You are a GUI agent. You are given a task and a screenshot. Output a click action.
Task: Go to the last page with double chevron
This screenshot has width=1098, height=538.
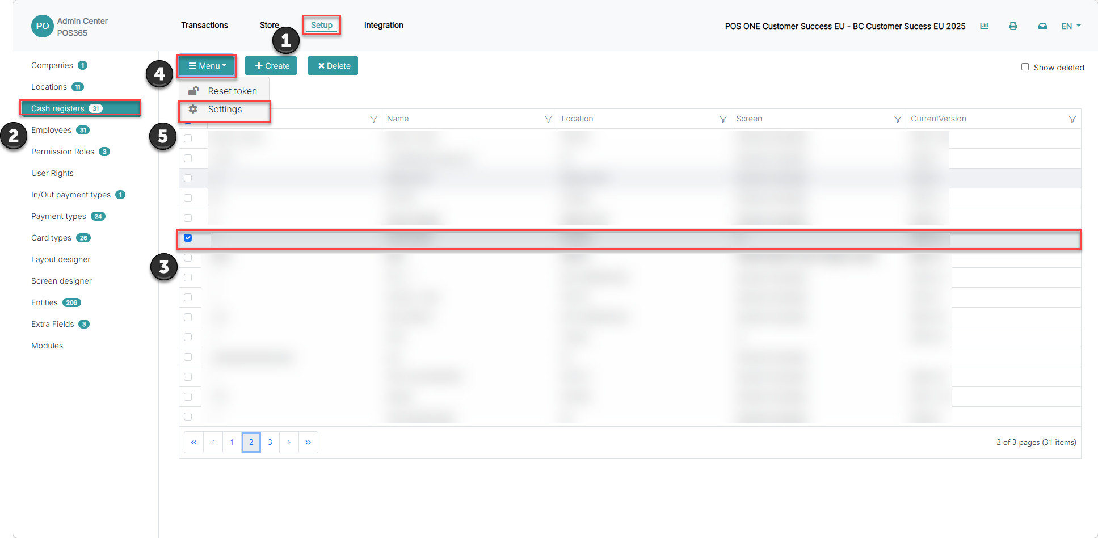(x=308, y=442)
